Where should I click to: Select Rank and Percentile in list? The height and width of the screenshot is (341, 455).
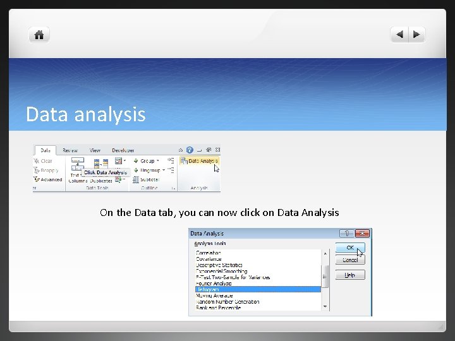(x=258, y=308)
